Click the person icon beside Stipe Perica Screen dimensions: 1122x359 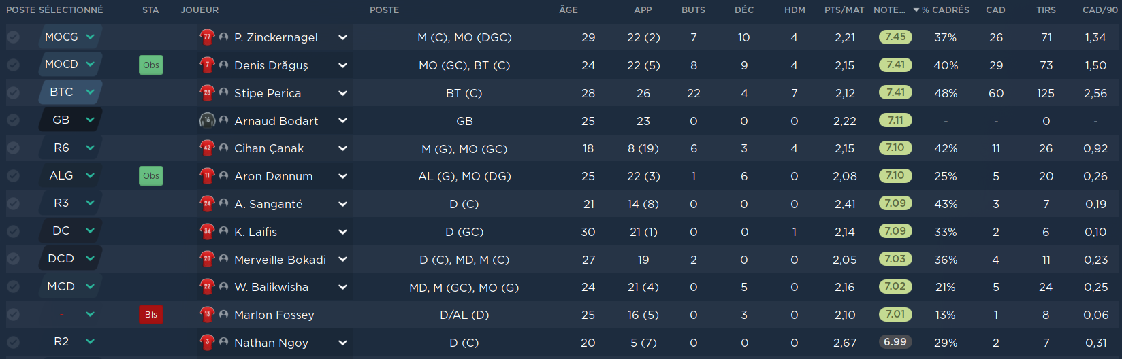click(x=223, y=92)
